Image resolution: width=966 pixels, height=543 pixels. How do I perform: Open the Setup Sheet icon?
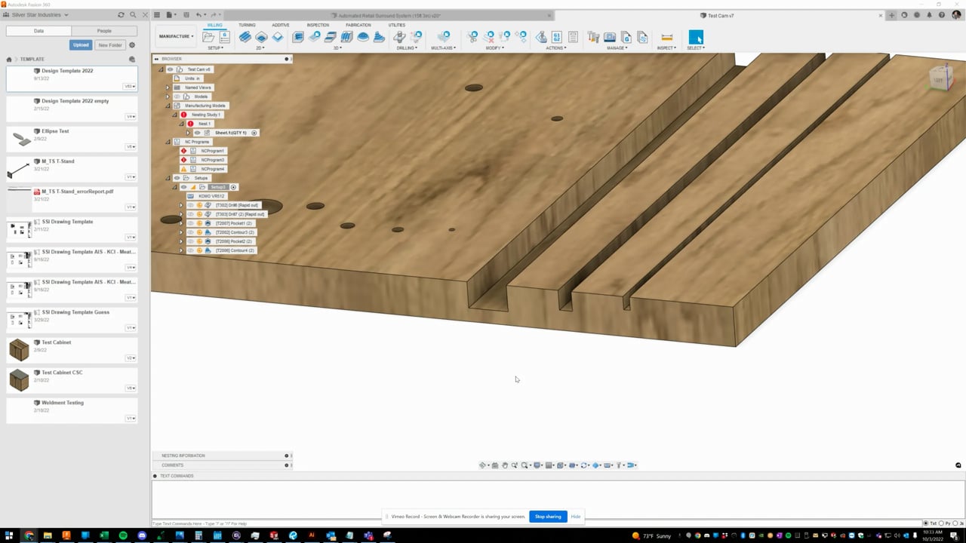click(x=573, y=37)
